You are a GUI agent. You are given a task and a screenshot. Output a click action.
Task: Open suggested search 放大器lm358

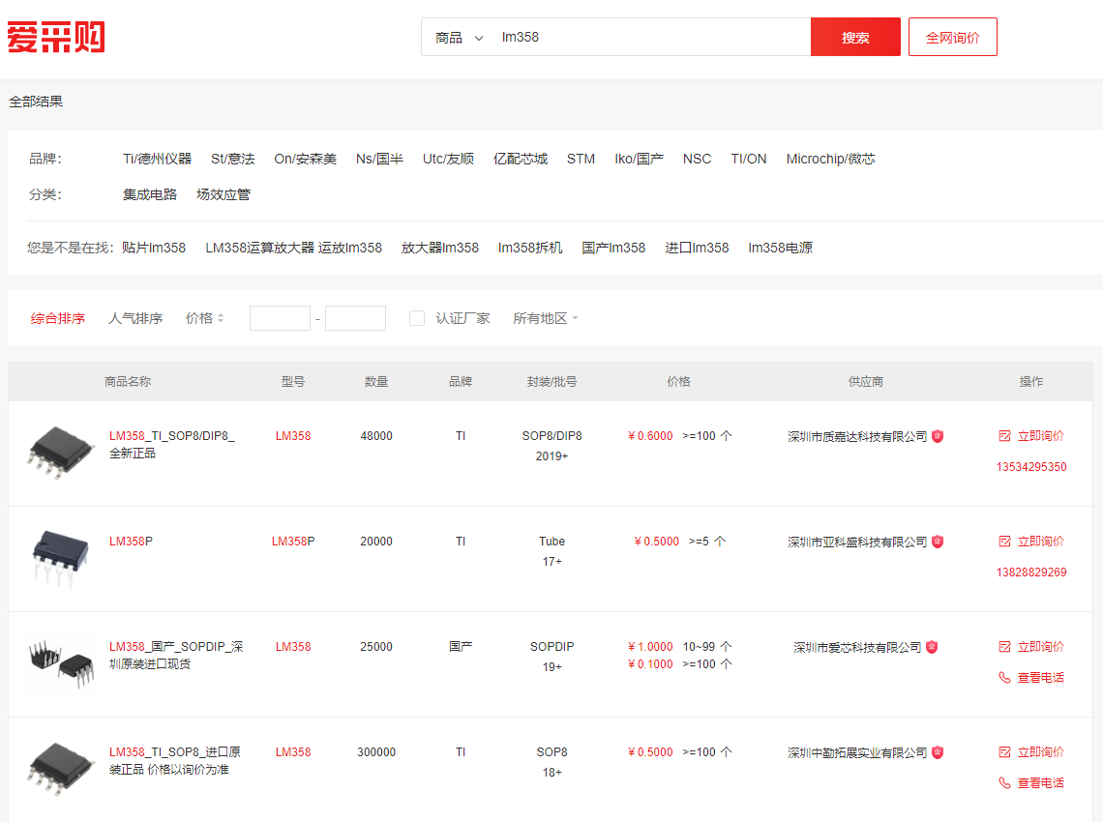439,248
